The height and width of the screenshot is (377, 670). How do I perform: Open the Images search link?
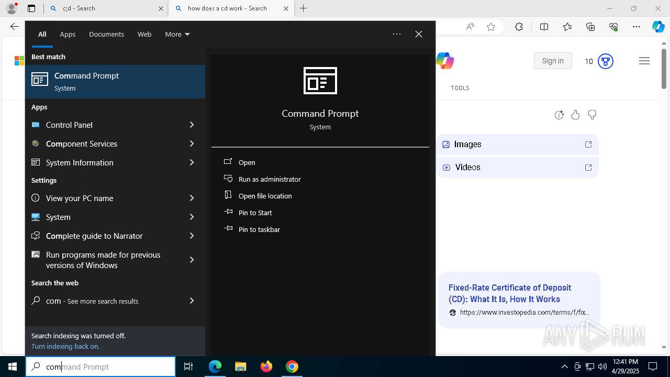[518, 145]
